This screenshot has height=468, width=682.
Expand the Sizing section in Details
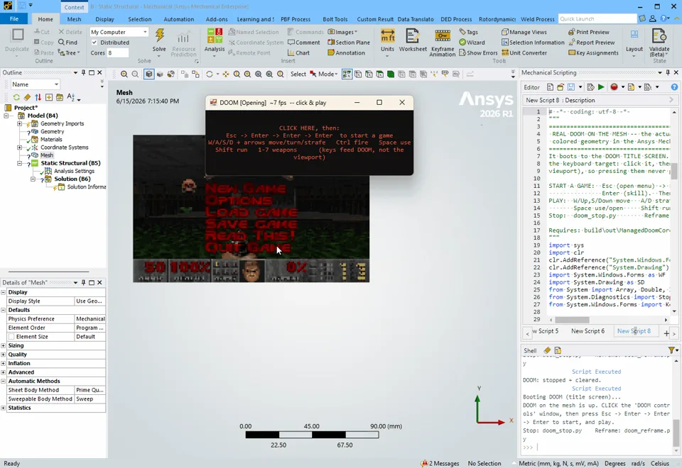tap(4, 345)
